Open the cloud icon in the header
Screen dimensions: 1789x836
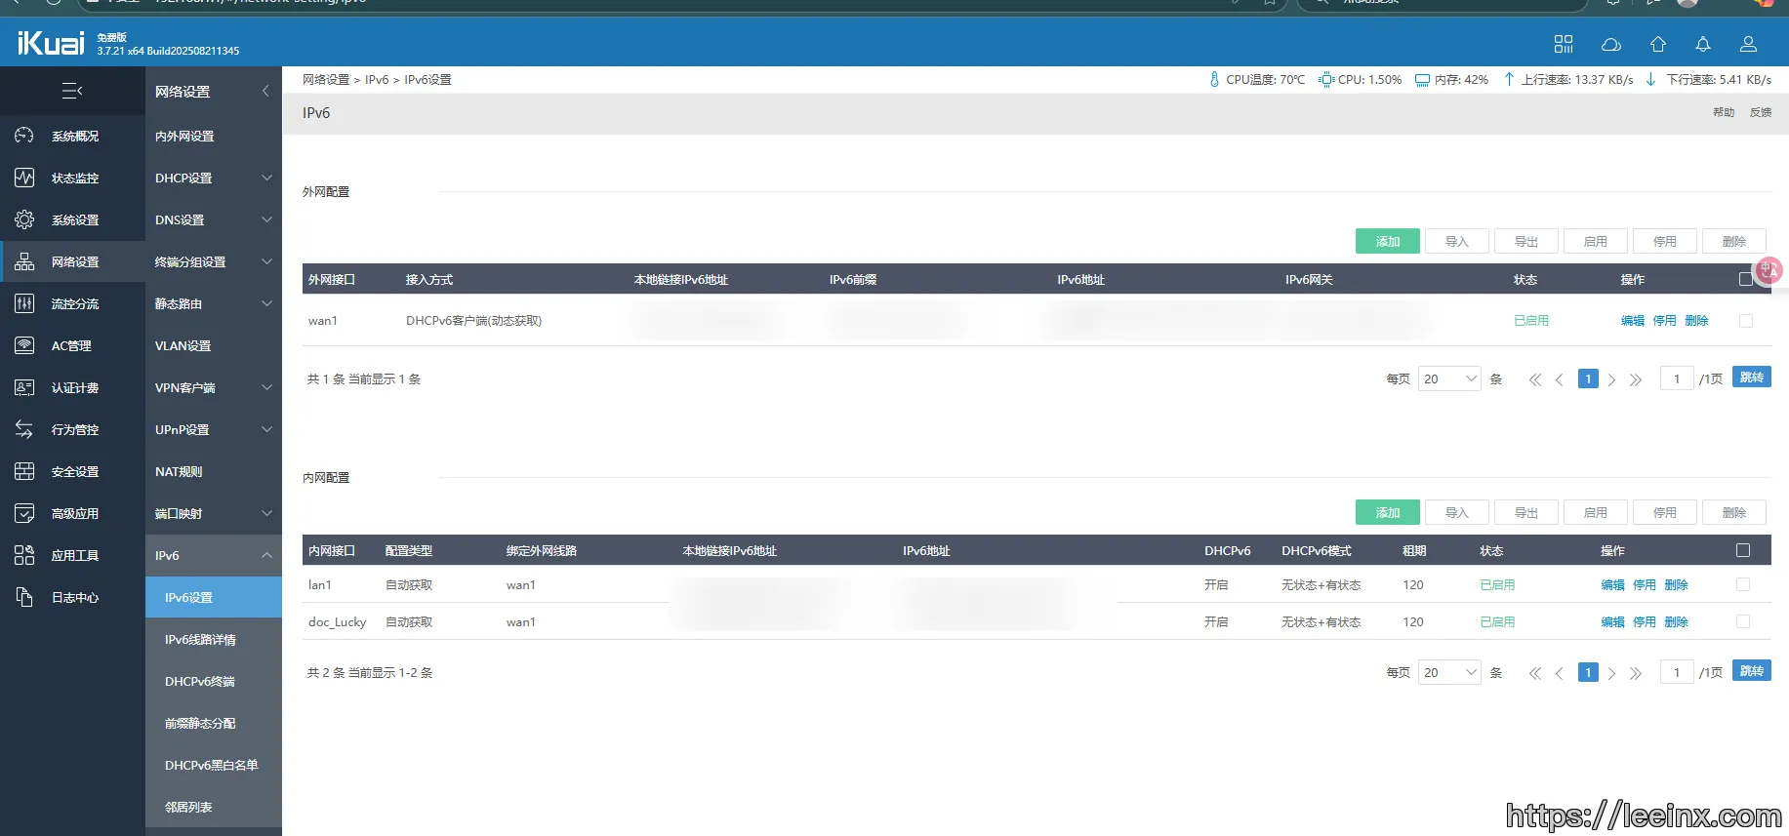pos(1610,45)
